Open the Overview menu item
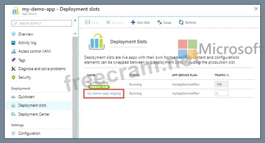This screenshot has height=143, width=265. coord(26,34)
